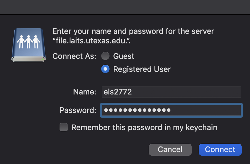Image resolution: width=250 pixels, height=164 pixels.
Task: Enable Remember this password in my keychain checkbox
Action: pos(64,127)
